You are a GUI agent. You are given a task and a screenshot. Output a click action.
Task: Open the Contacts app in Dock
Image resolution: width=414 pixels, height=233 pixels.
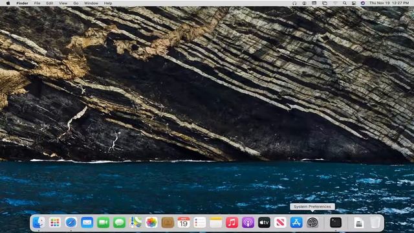[x=168, y=223]
